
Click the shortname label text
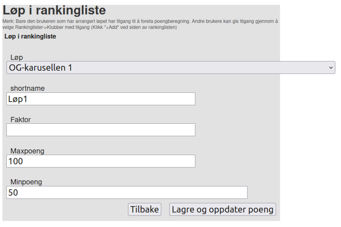[27, 88]
